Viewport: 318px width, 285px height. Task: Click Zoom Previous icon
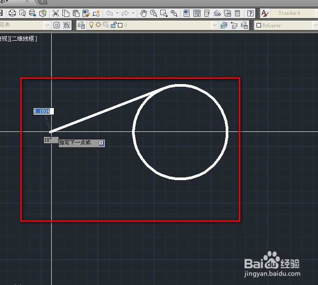pyautogui.click(x=174, y=13)
